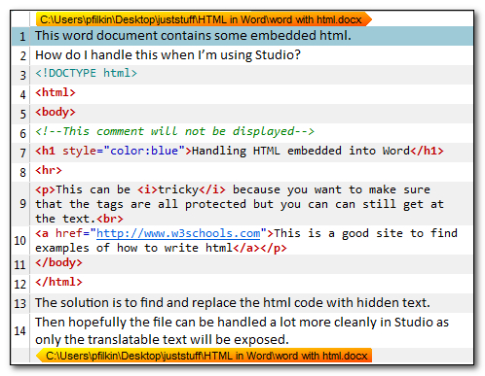This screenshot has width=485, height=376.
Task: Click segment number 2
Action: tap(22, 55)
